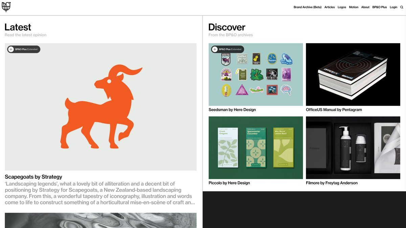Click the BP&O shield logo

point(6,7)
